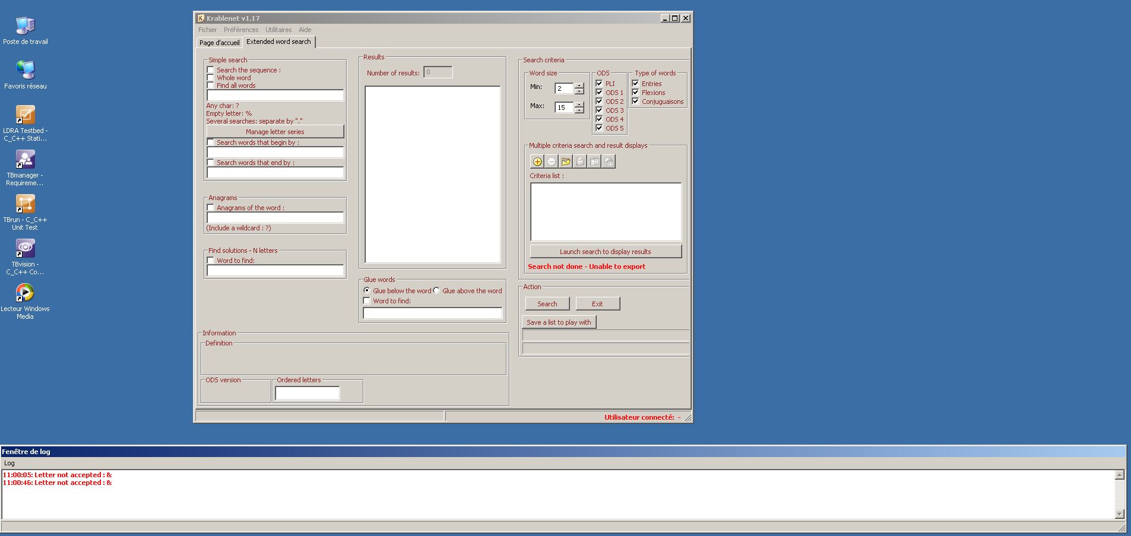The width and height of the screenshot is (1131, 536).
Task: Enable Search words that begin by
Action: (210, 142)
